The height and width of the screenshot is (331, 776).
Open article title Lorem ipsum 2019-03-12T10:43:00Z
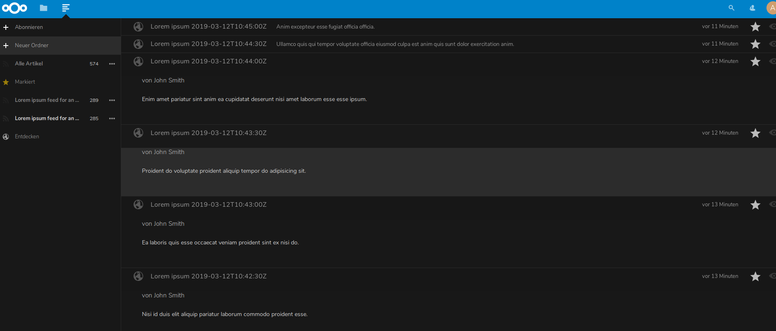pyautogui.click(x=208, y=205)
